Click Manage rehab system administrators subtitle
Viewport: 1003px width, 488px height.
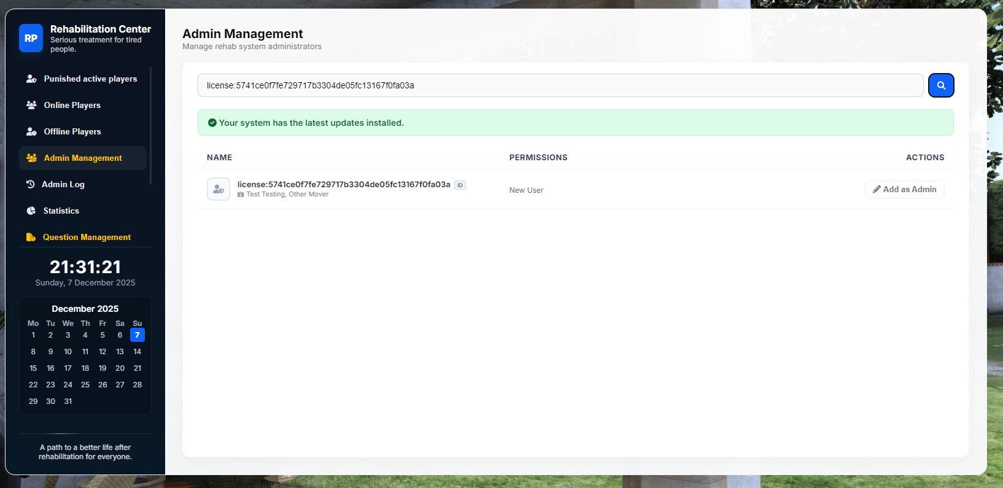tap(252, 47)
